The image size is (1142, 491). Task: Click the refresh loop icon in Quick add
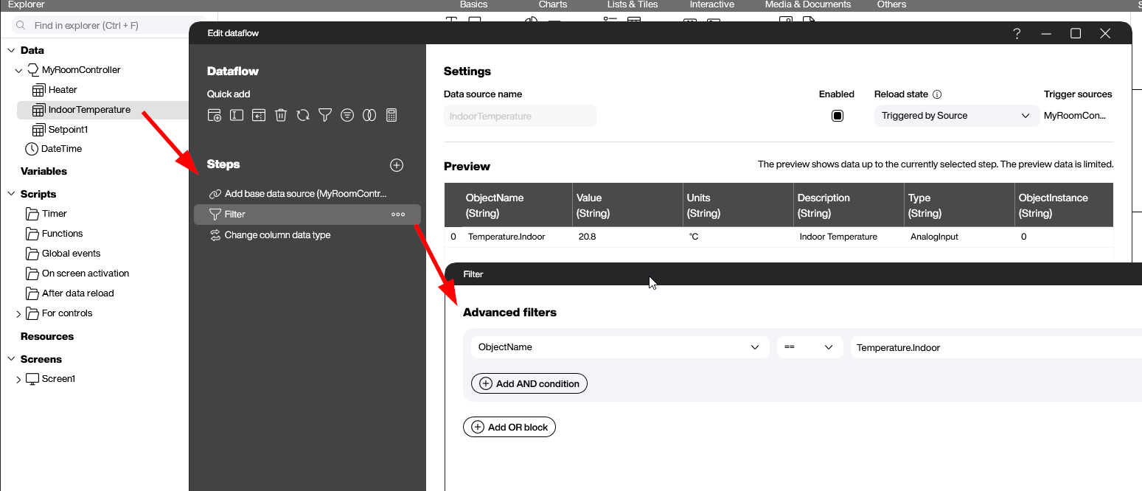tap(303, 114)
